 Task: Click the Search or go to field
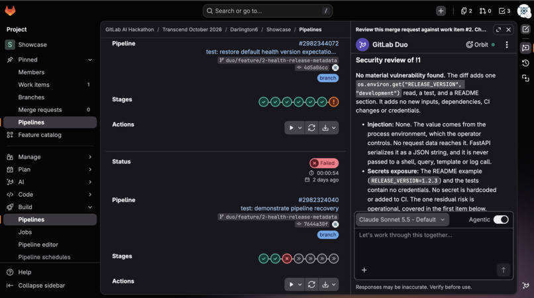coord(268,11)
